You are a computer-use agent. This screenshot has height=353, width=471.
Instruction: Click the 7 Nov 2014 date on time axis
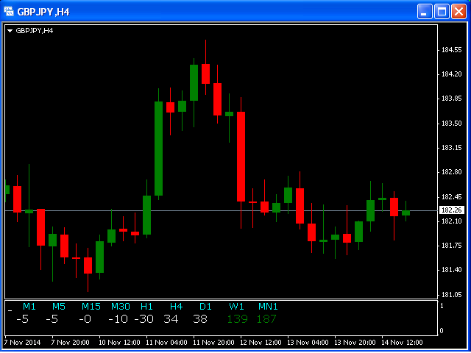21,342
